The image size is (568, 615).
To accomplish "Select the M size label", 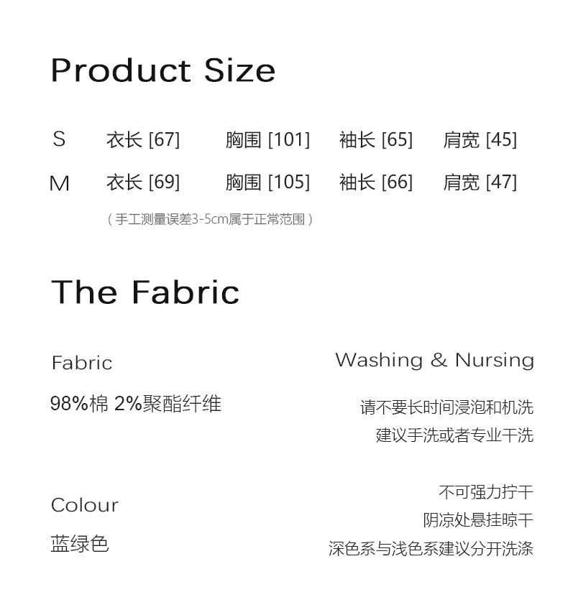I will (59, 183).
